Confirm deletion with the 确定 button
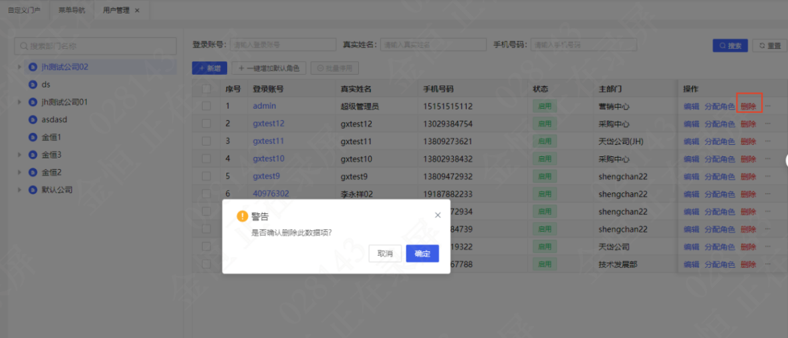 [x=422, y=254]
